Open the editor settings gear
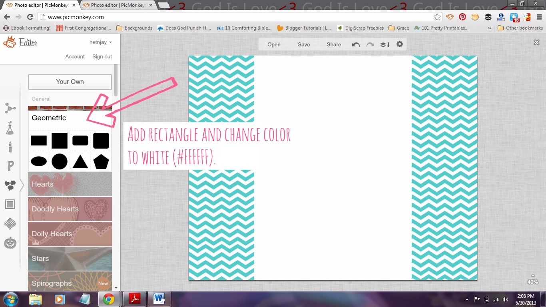 point(400,44)
